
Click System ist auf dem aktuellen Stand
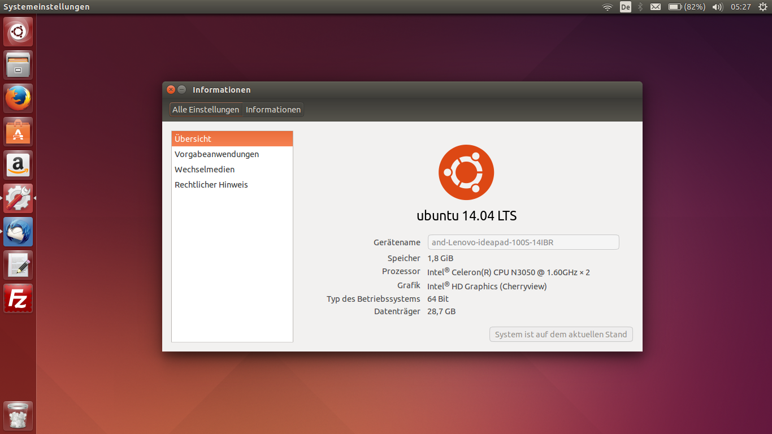coord(561,335)
